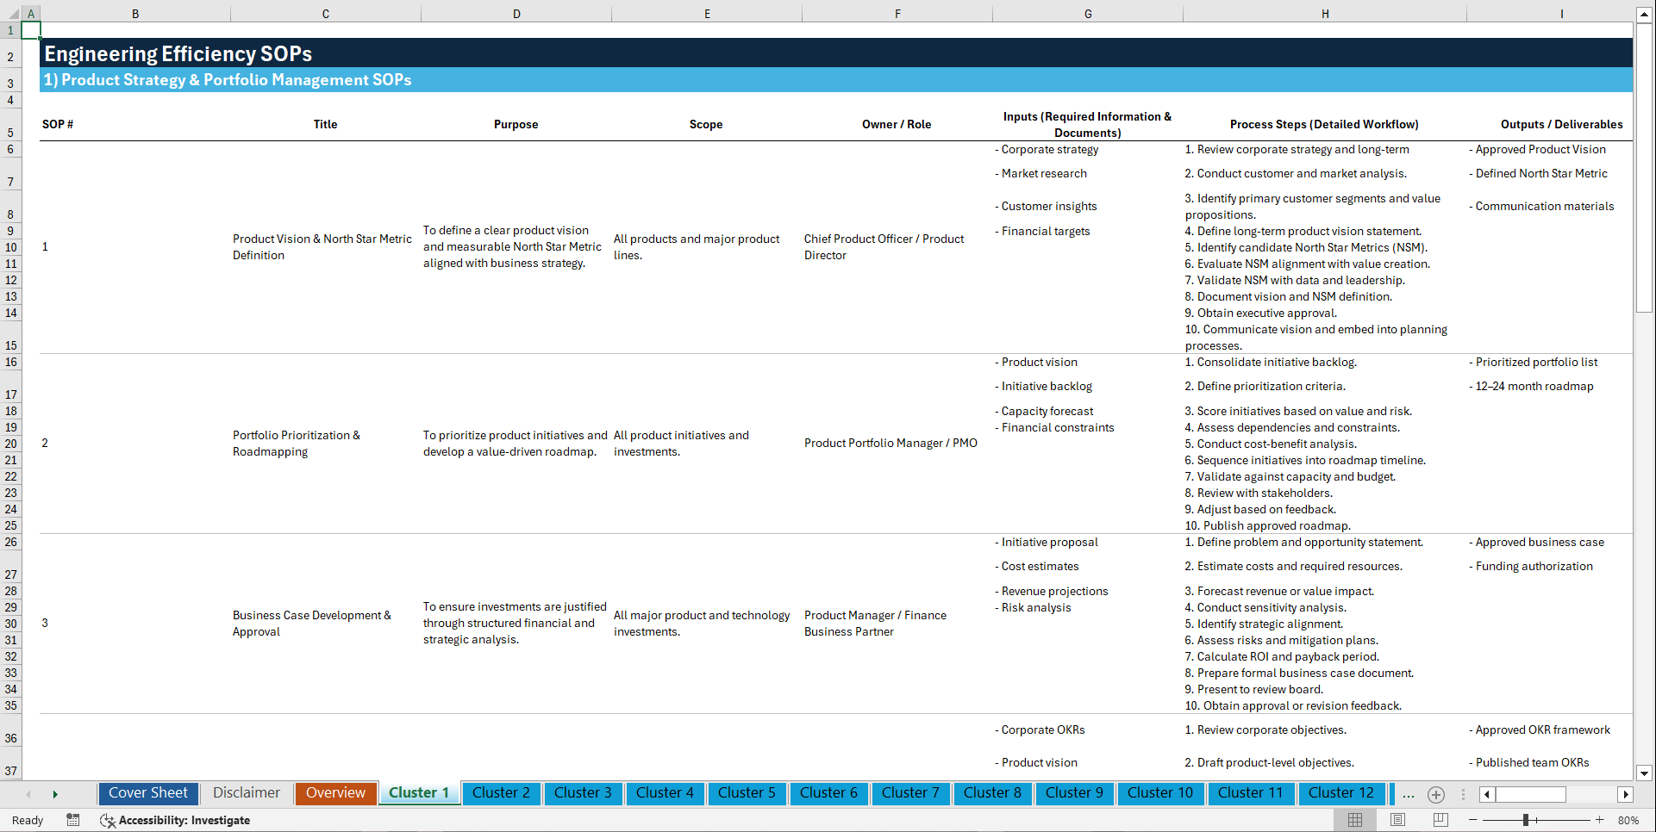Switch to the Cluster 5 sheet tab
This screenshot has height=832, width=1656.
coord(747,793)
